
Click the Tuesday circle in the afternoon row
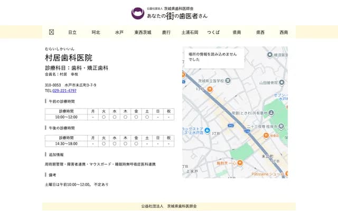(104, 144)
